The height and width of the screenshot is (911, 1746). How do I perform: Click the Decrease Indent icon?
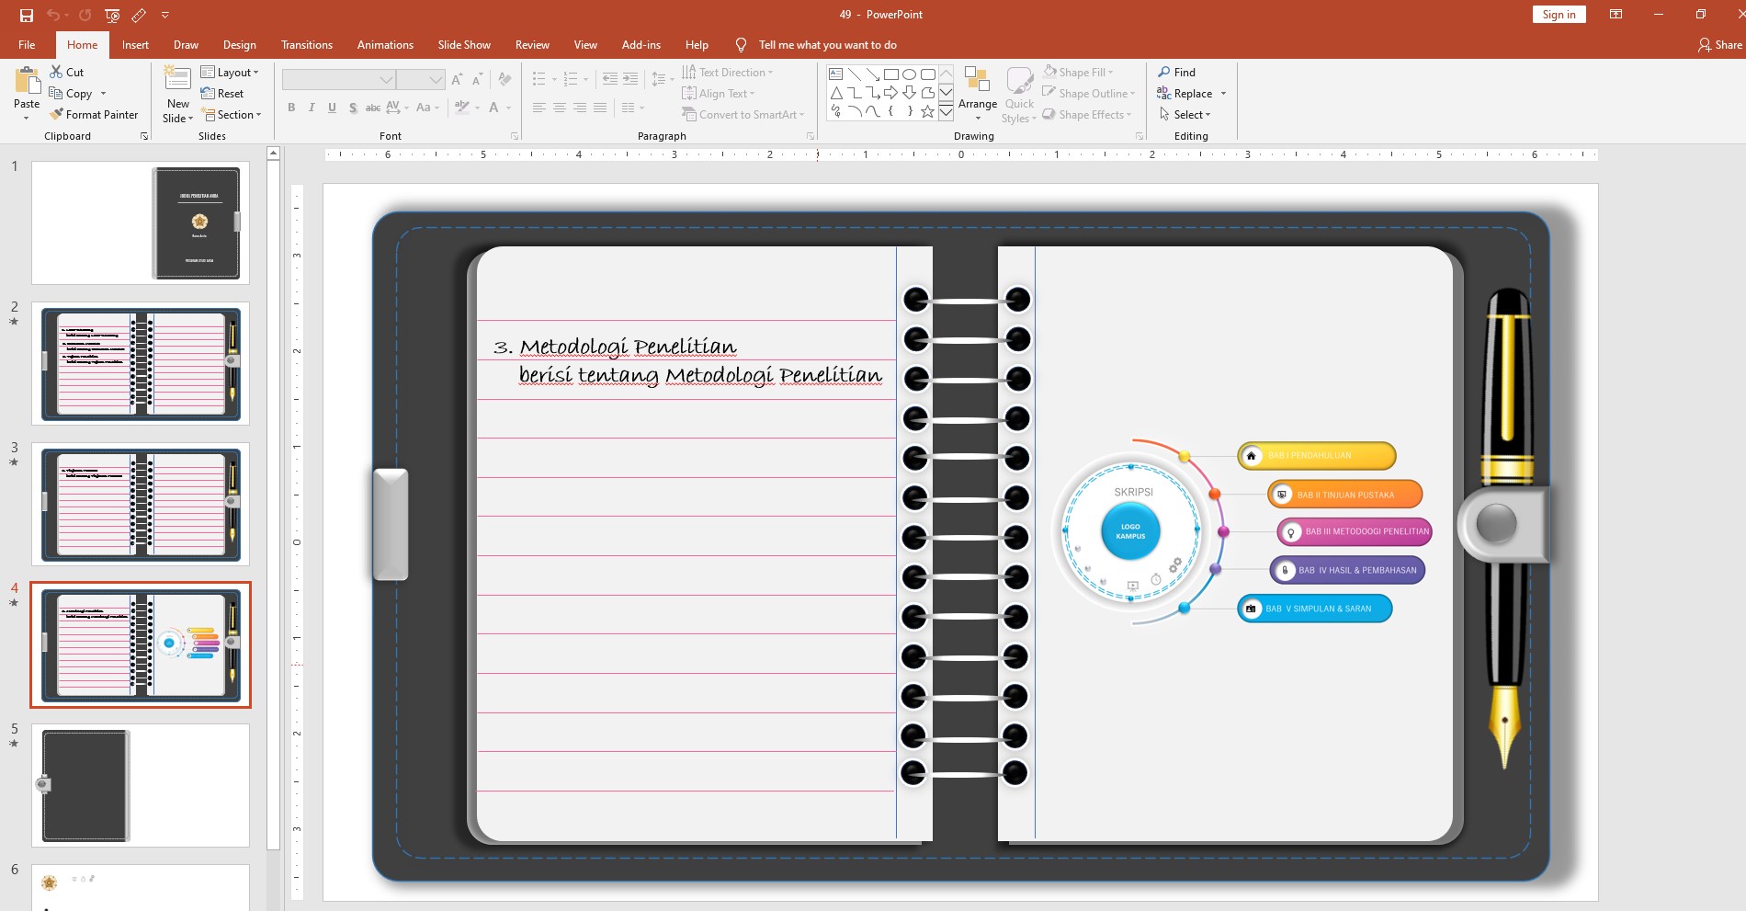coord(610,80)
